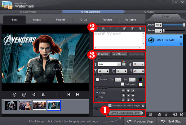Switch to the Crop tab
The width and height of the screenshot is (186, 125).
click(x=84, y=20)
